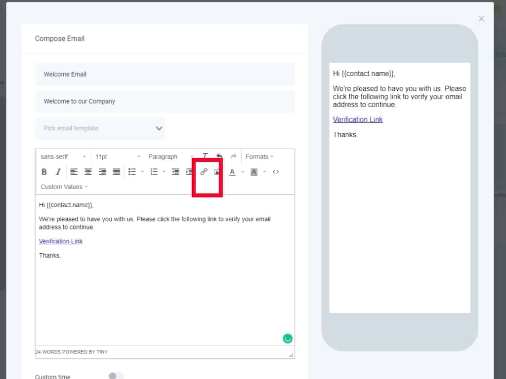
Task: Open the Formats menu
Action: coord(259,156)
